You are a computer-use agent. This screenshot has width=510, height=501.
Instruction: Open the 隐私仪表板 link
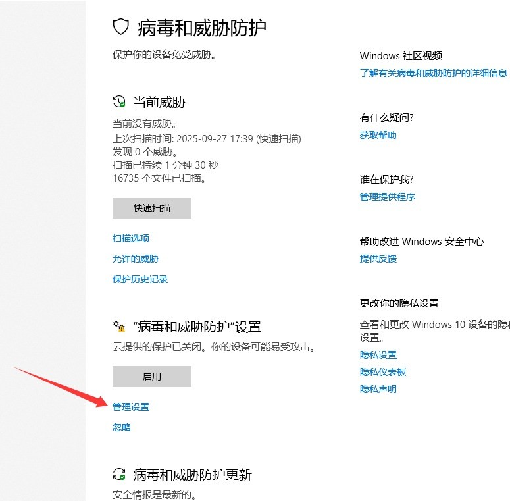pos(382,372)
